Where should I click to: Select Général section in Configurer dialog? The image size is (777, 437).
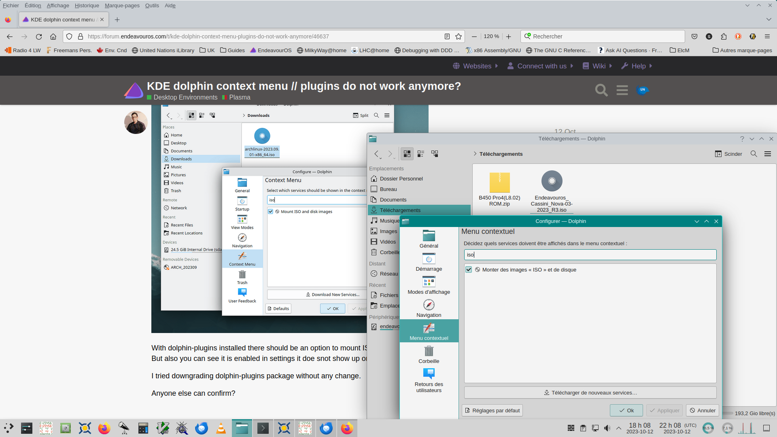(x=429, y=239)
